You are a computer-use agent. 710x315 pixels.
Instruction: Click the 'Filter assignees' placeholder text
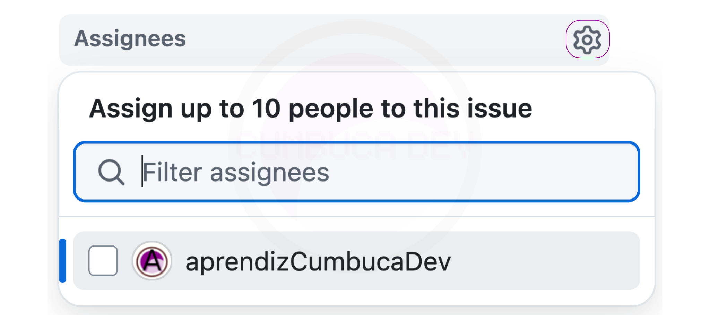click(236, 173)
